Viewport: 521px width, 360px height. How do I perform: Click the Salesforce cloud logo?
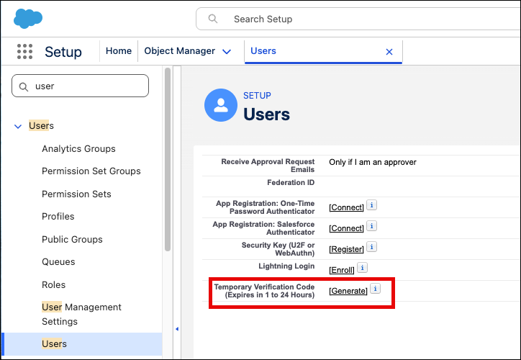[28, 19]
